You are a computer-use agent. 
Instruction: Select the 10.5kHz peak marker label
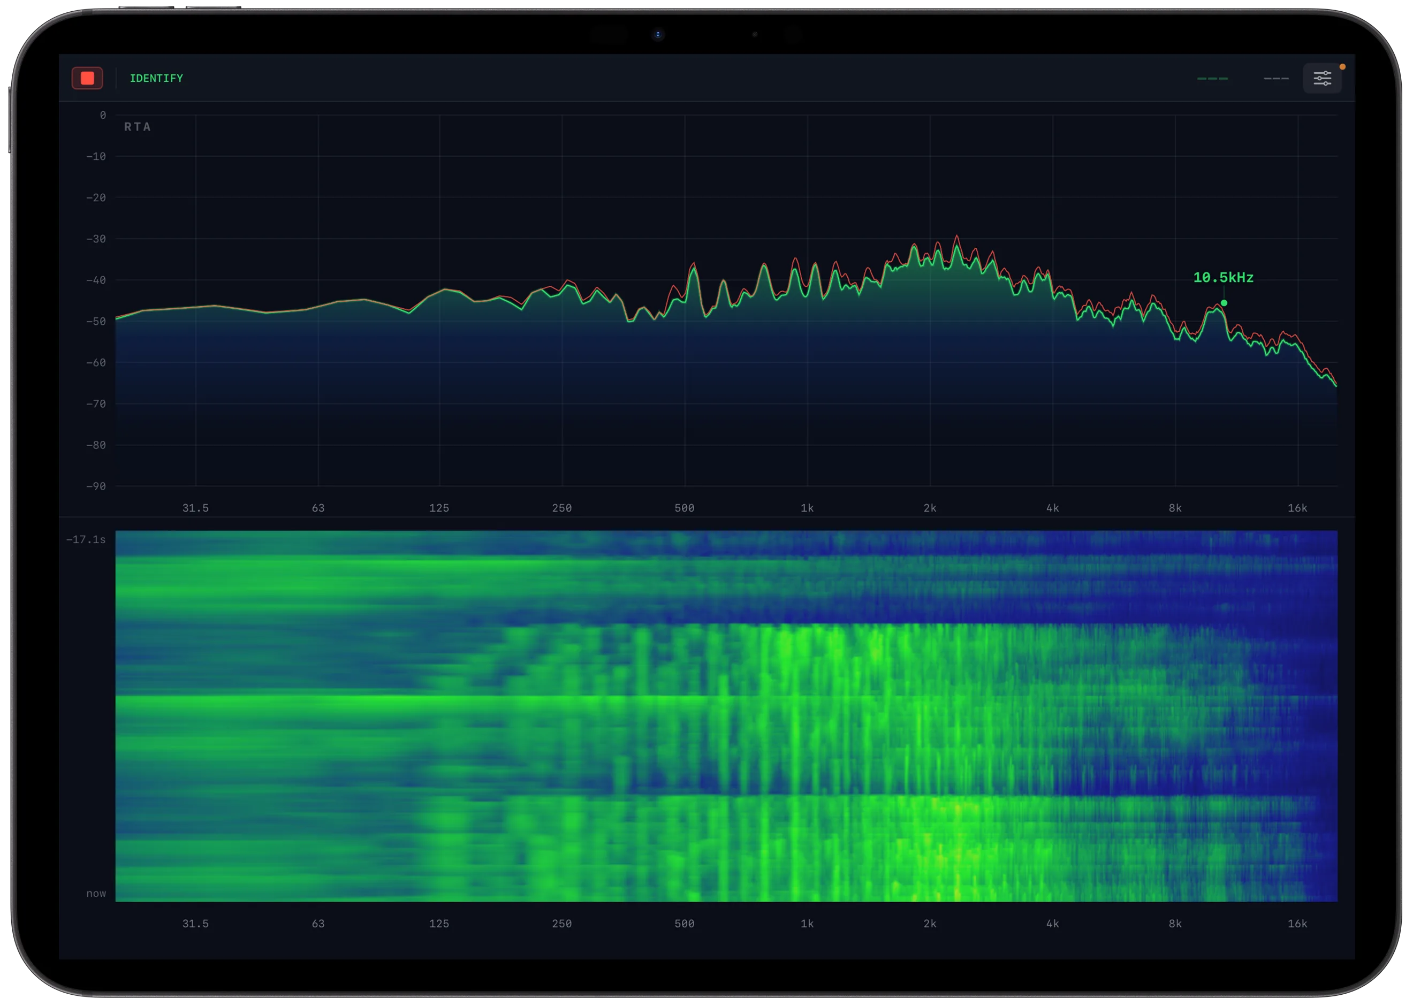coord(1223,278)
